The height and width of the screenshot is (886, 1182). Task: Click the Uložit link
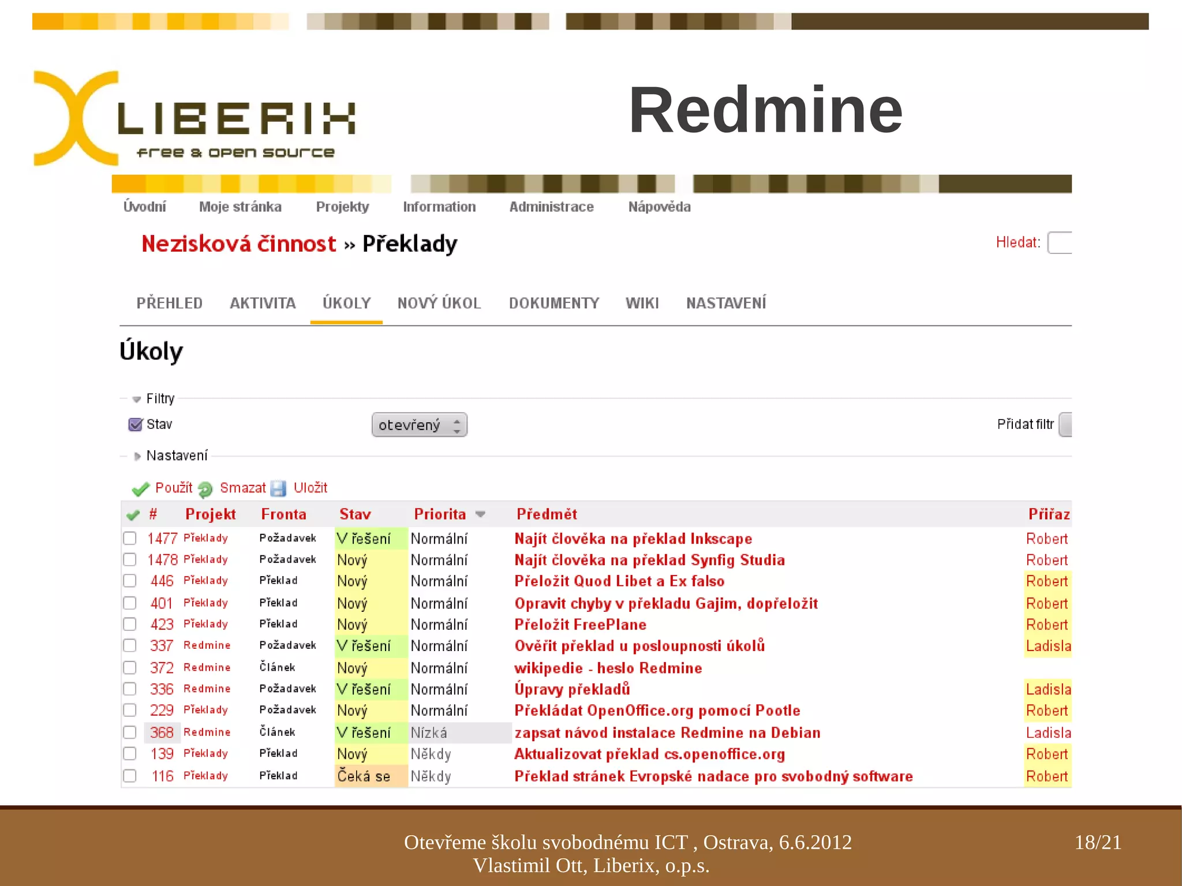[x=311, y=488]
